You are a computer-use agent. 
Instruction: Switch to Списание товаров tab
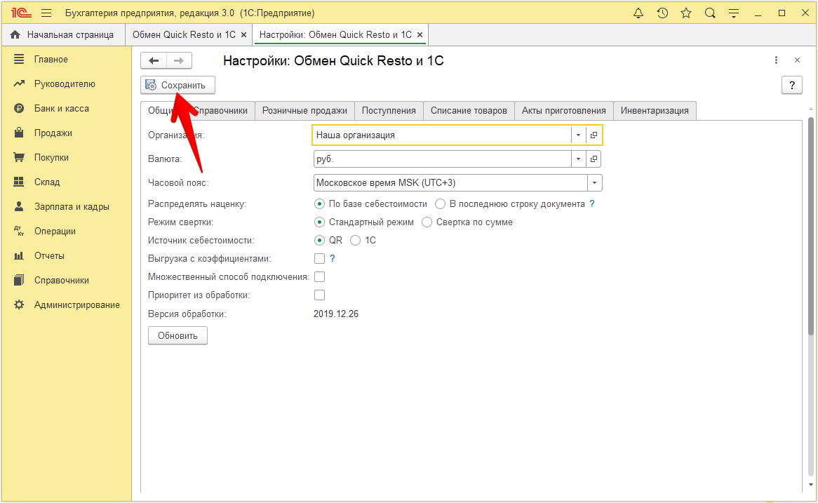(x=469, y=111)
